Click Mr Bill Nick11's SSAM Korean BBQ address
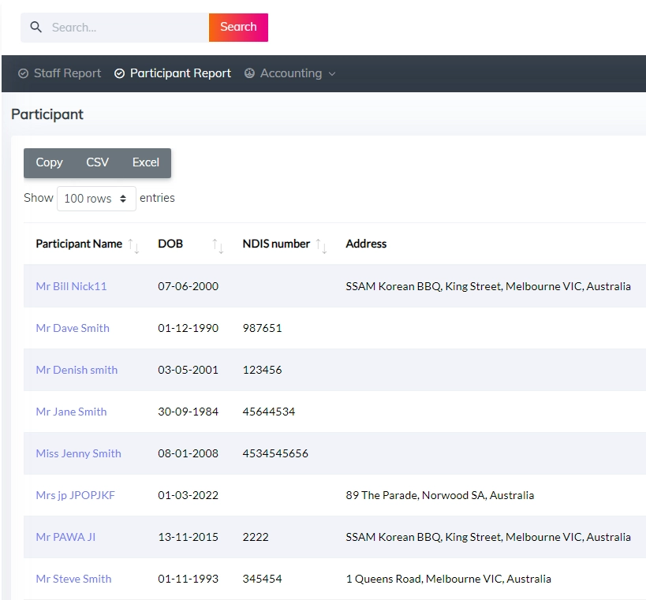The width and height of the screenshot is (646, 600). tap(488, 286)
